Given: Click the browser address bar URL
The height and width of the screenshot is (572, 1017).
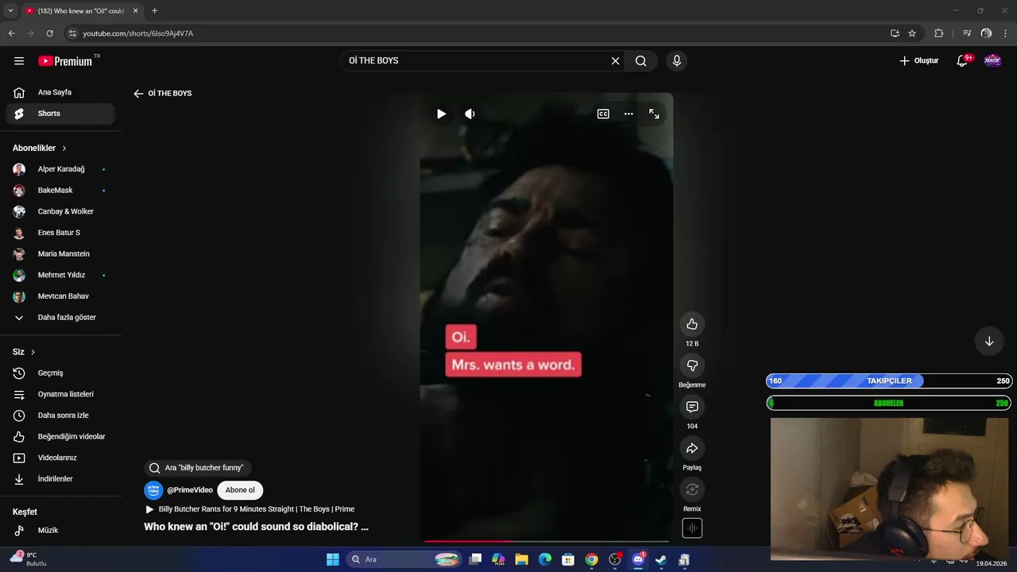Looking at the screenshot, I should (138, 33).
